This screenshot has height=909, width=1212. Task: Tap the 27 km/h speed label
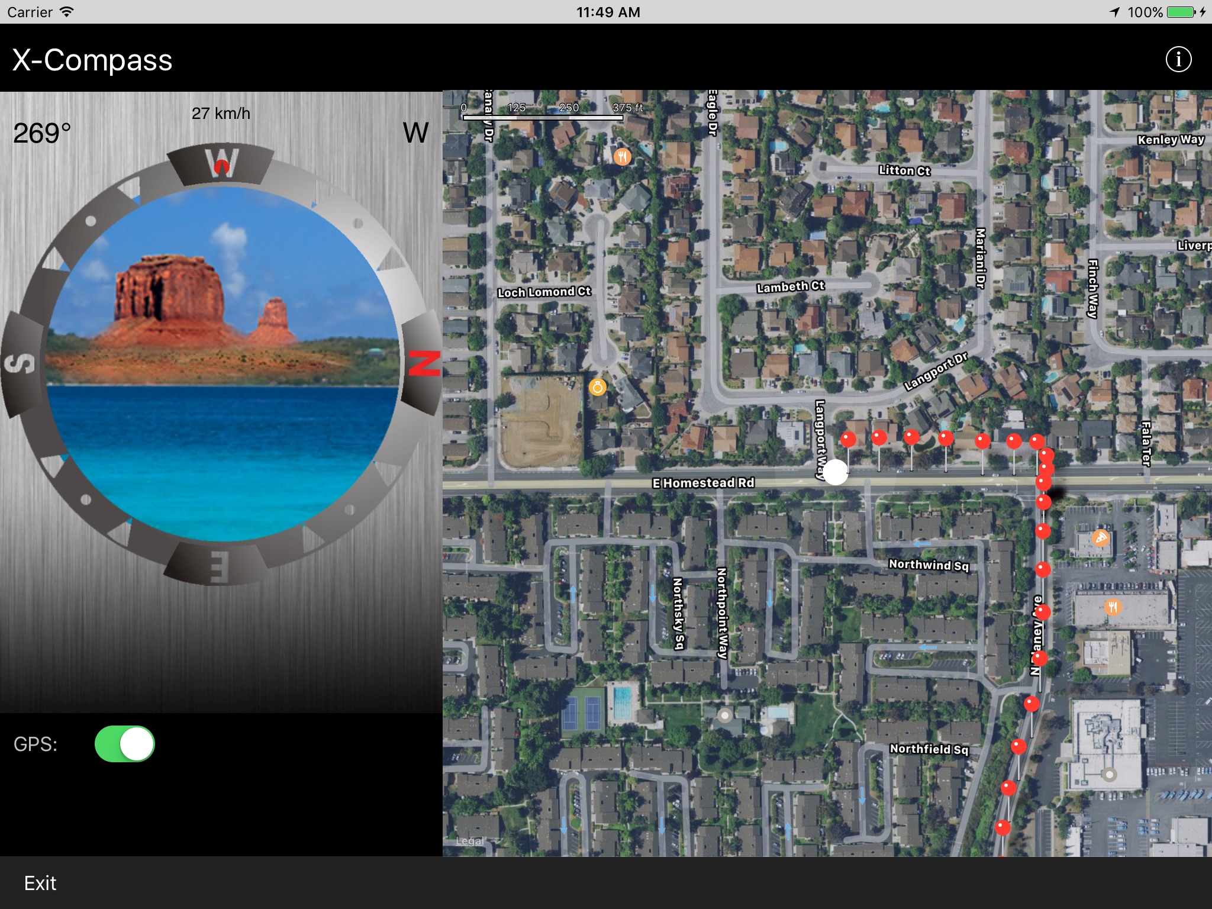(221, 114)
